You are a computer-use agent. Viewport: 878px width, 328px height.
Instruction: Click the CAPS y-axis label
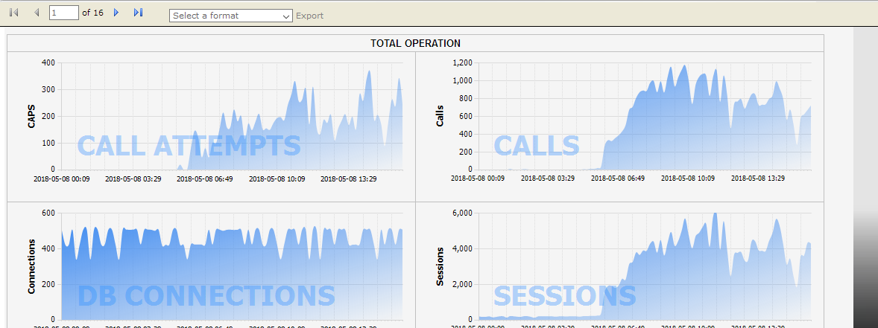point(31,116)
